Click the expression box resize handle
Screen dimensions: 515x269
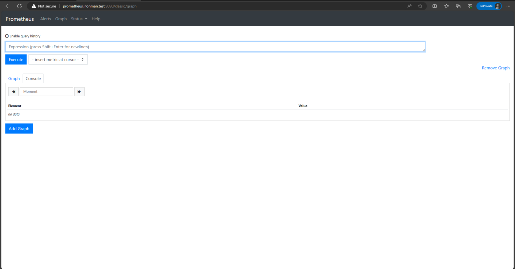(x=423, y=50)
